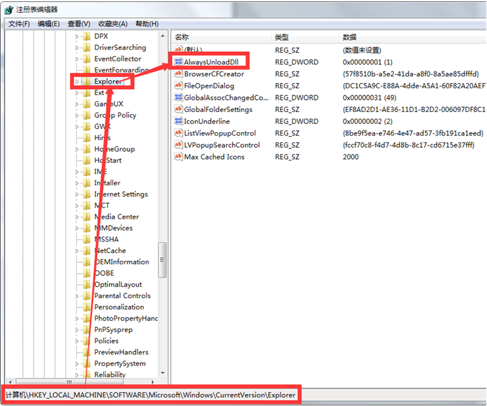Click the data value 2000
Image resolution: width=487 pixels, height=406 pixels.
tap(351, 156)
